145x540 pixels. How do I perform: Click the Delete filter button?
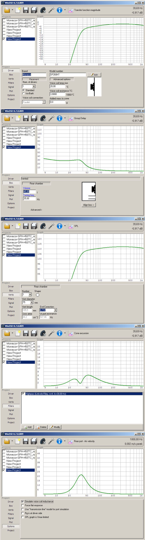[x=41, y=427]
